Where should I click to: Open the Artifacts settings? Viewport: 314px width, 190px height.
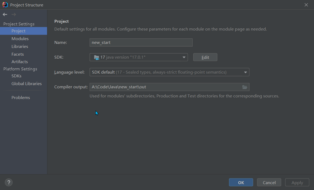click(20, 62)
